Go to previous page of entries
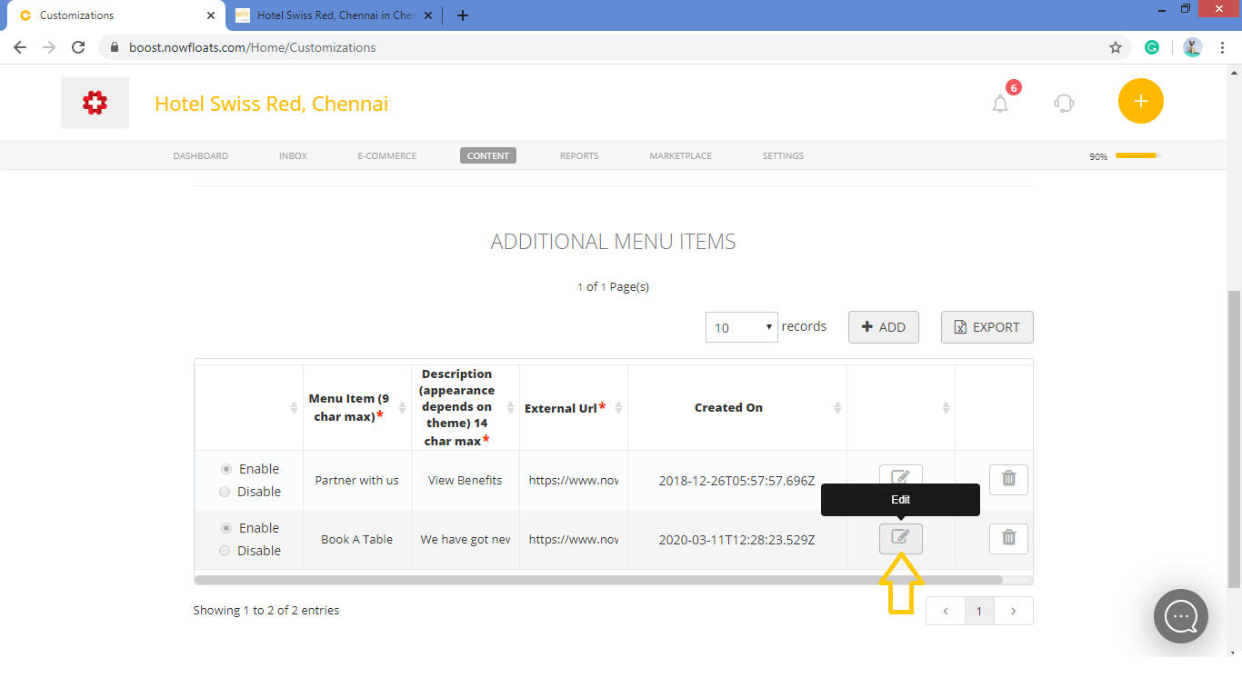The image size is (1242, 698). click(946, 611)
